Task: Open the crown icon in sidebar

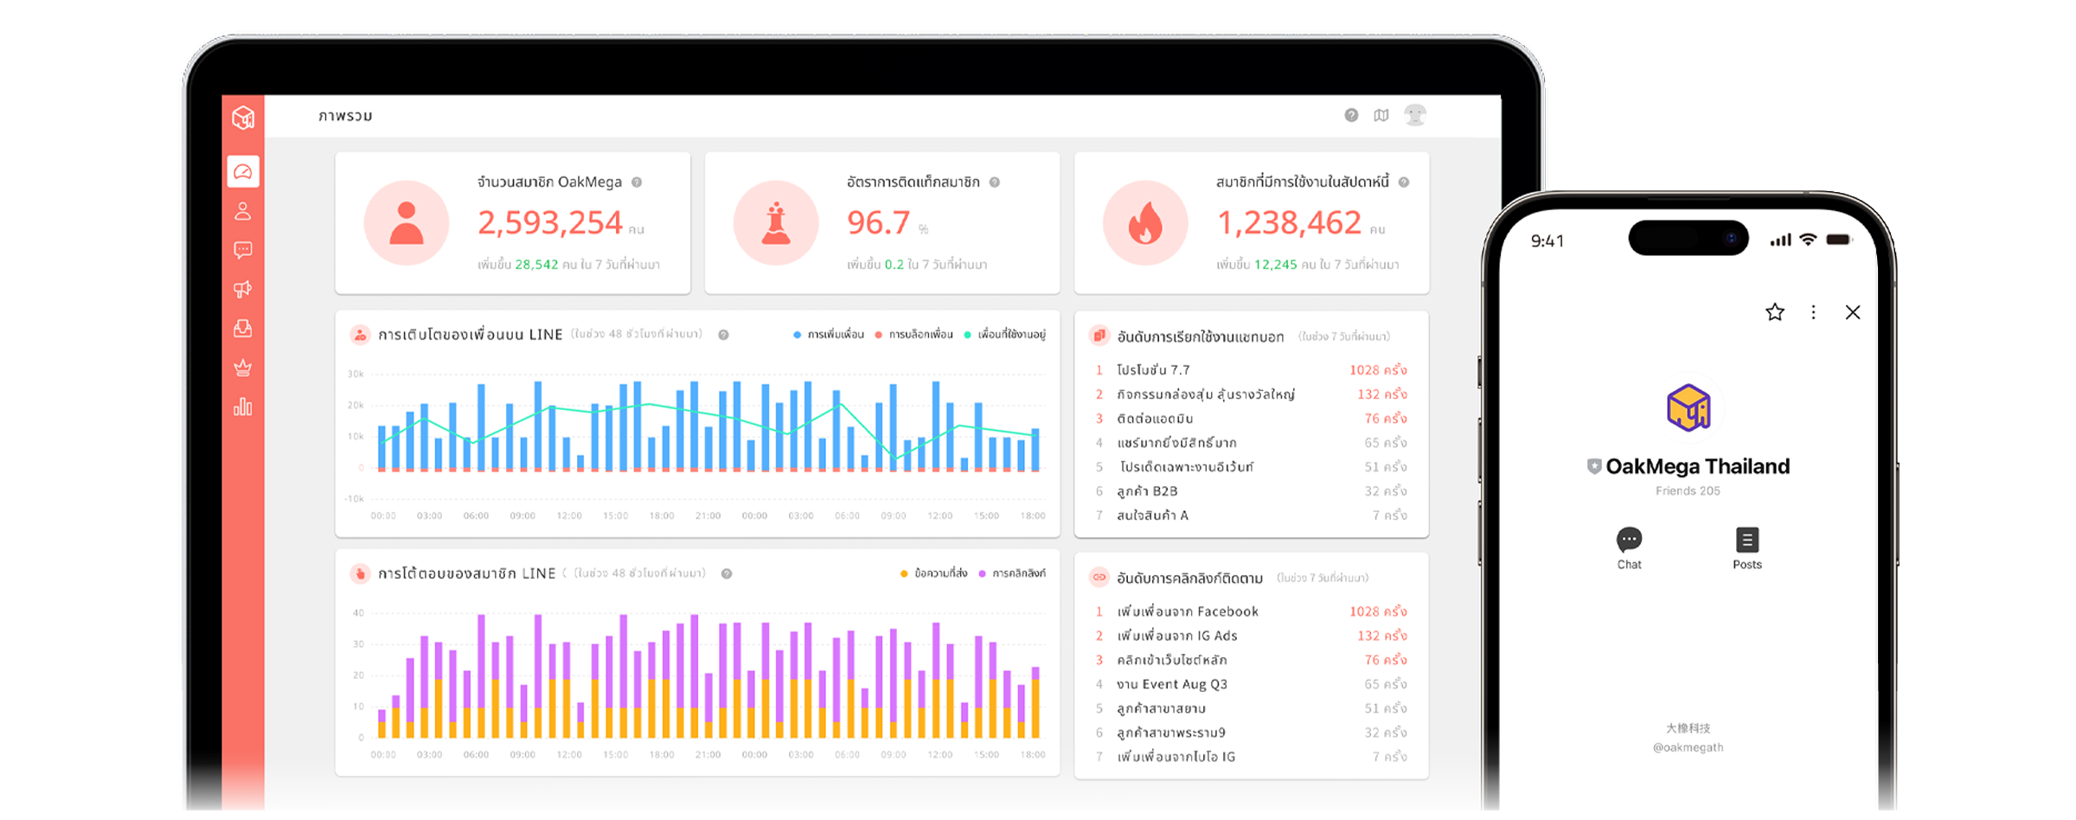Action: (243, 368)
